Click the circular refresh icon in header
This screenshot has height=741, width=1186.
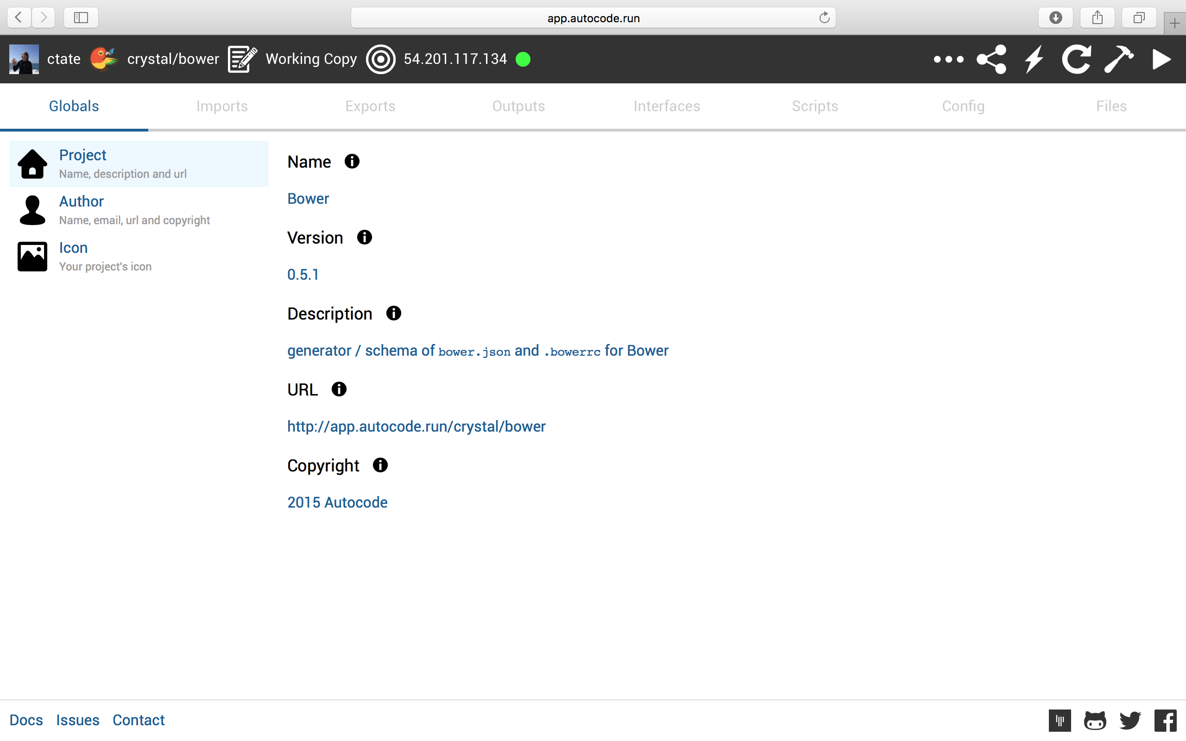pos(1076,59)
